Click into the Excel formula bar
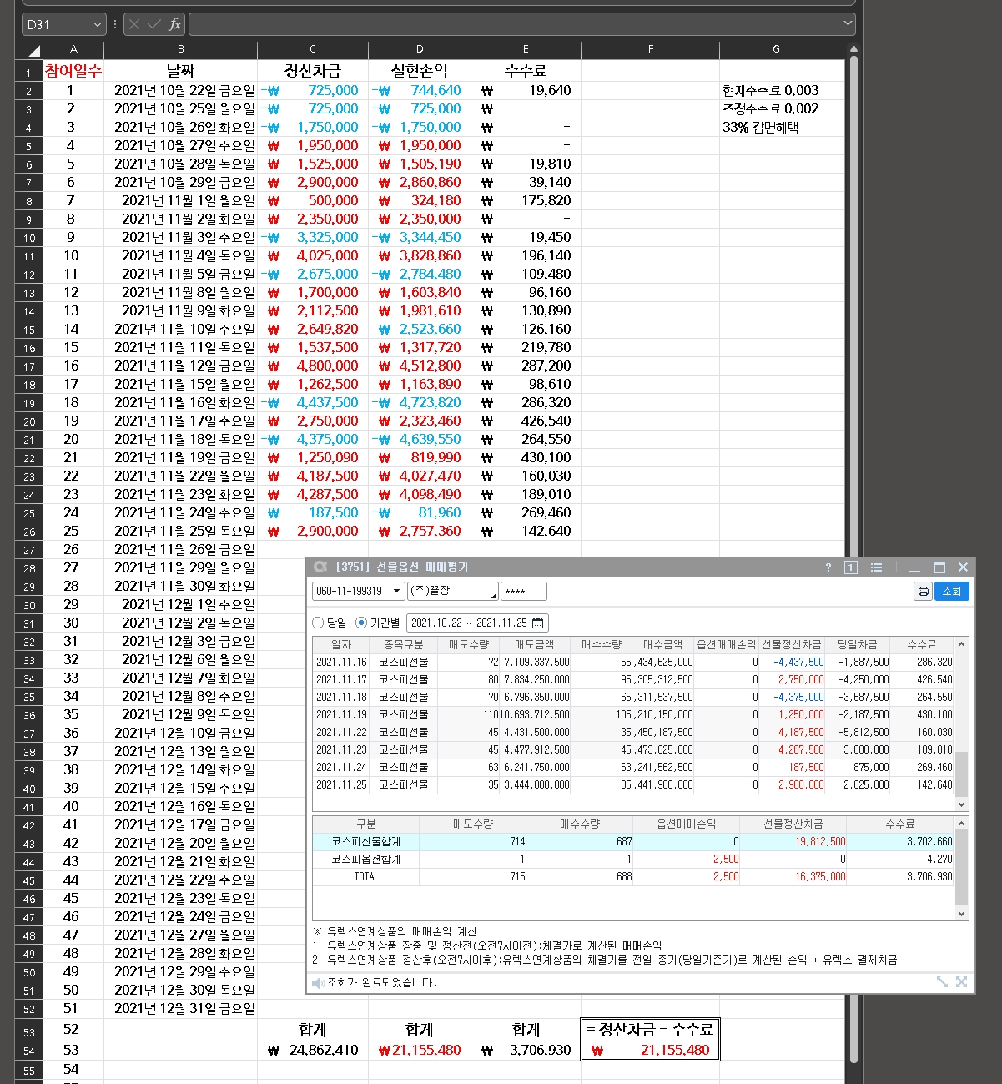Image resolution: width=1002 pixels, height=1084 pixels. point(516,24)
